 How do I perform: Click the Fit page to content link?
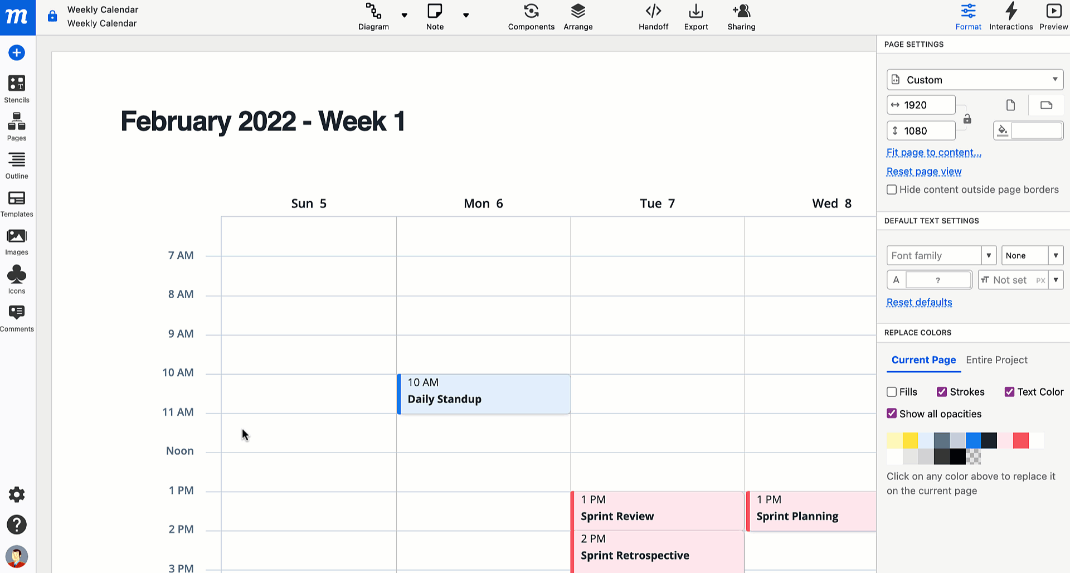(933, 152)
